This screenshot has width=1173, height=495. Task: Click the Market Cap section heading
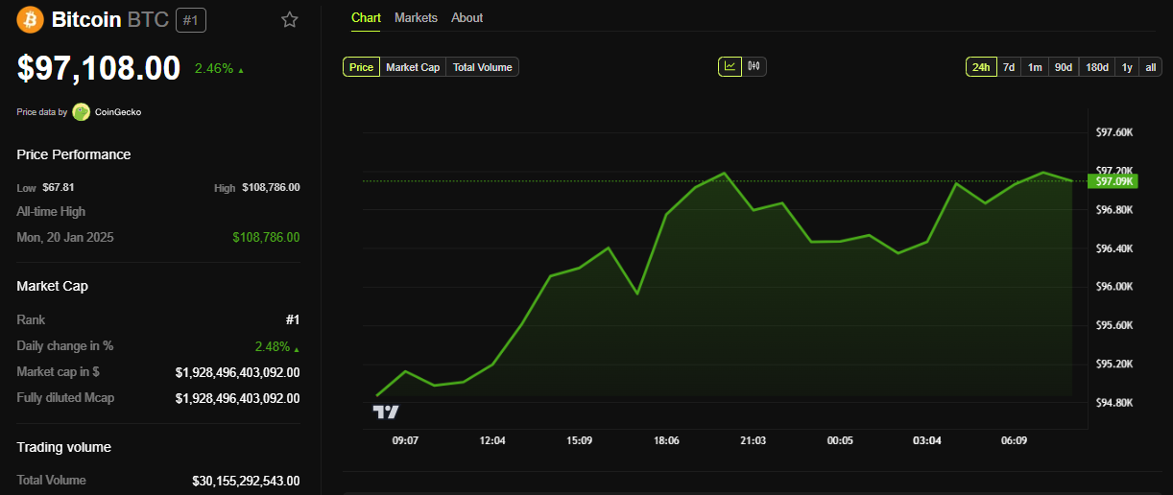53,286
